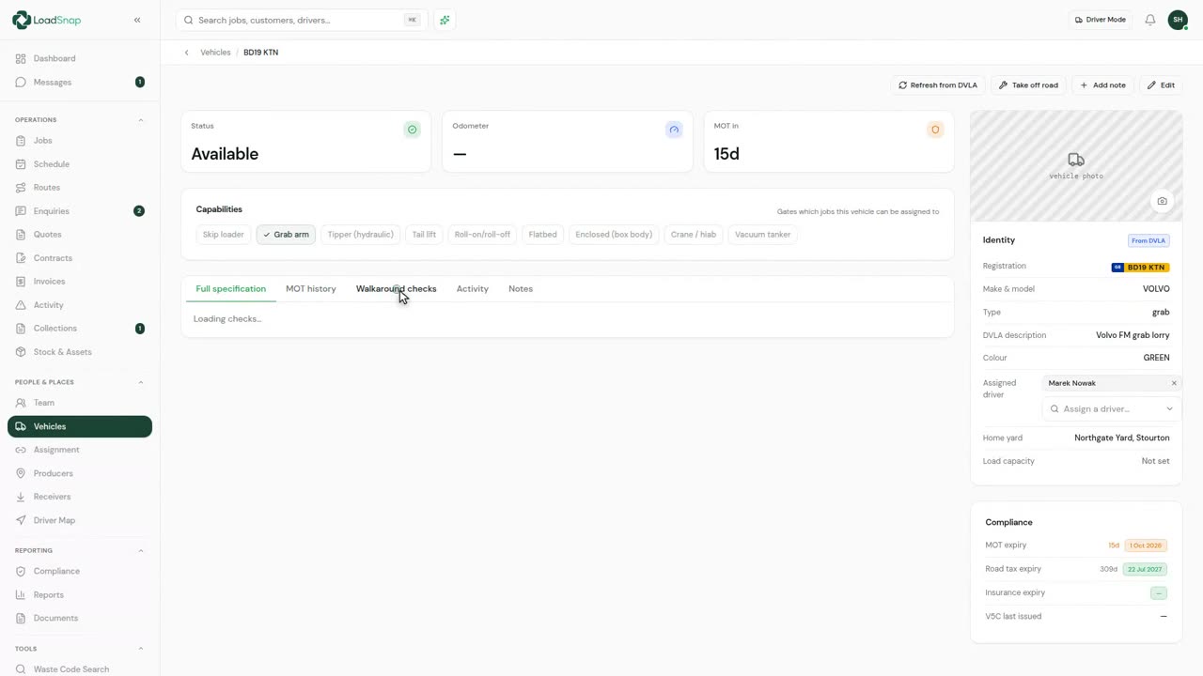
Task: Enable the Roll-on/roll-off capability
Action: (482, 235)
